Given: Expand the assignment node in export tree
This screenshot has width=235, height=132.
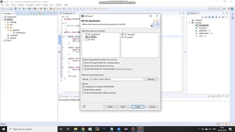Looking at the screenshot, I should (x=83, y=34).
